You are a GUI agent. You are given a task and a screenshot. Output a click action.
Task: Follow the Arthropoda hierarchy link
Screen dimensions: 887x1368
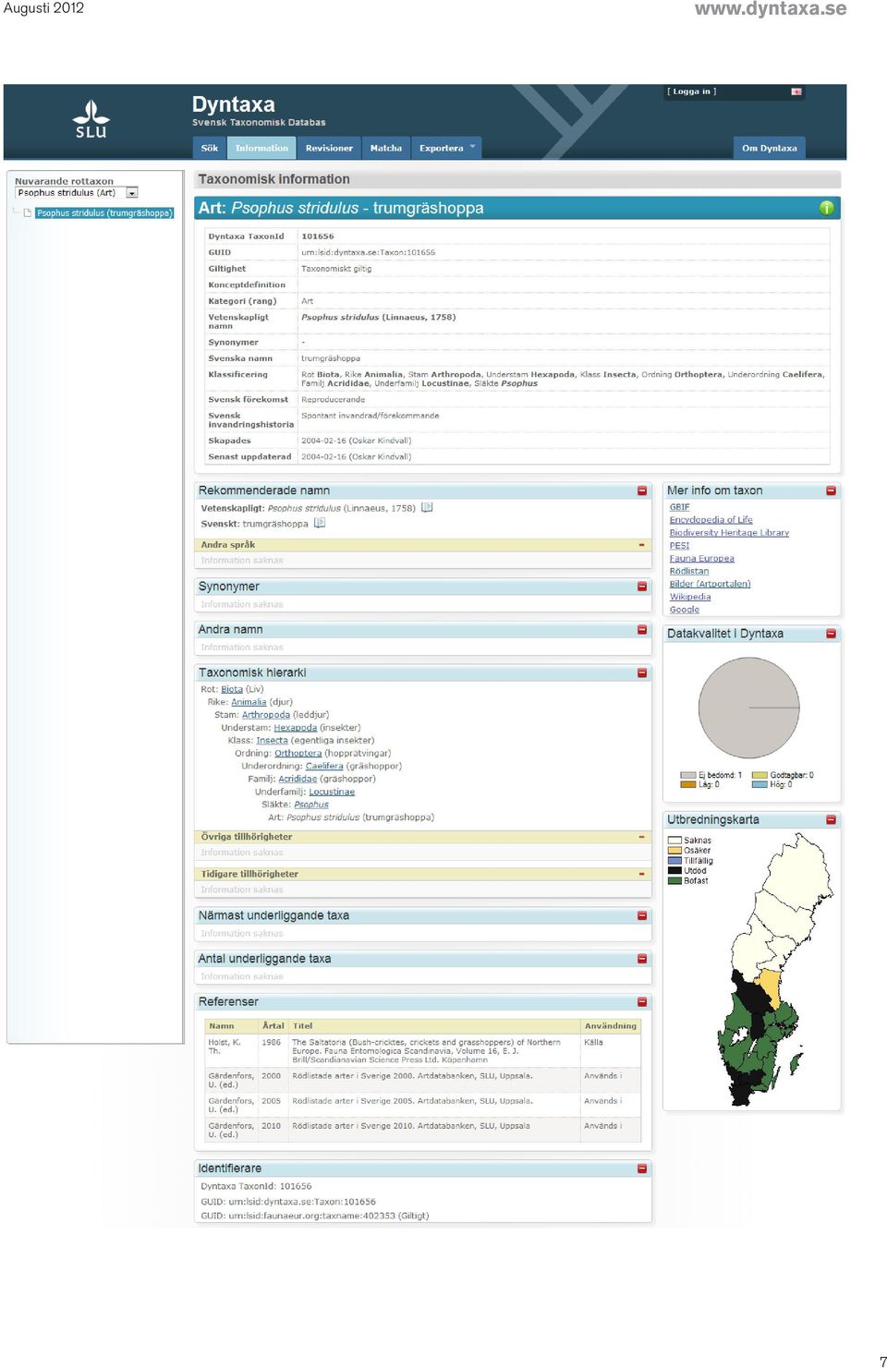pos(266,715)
